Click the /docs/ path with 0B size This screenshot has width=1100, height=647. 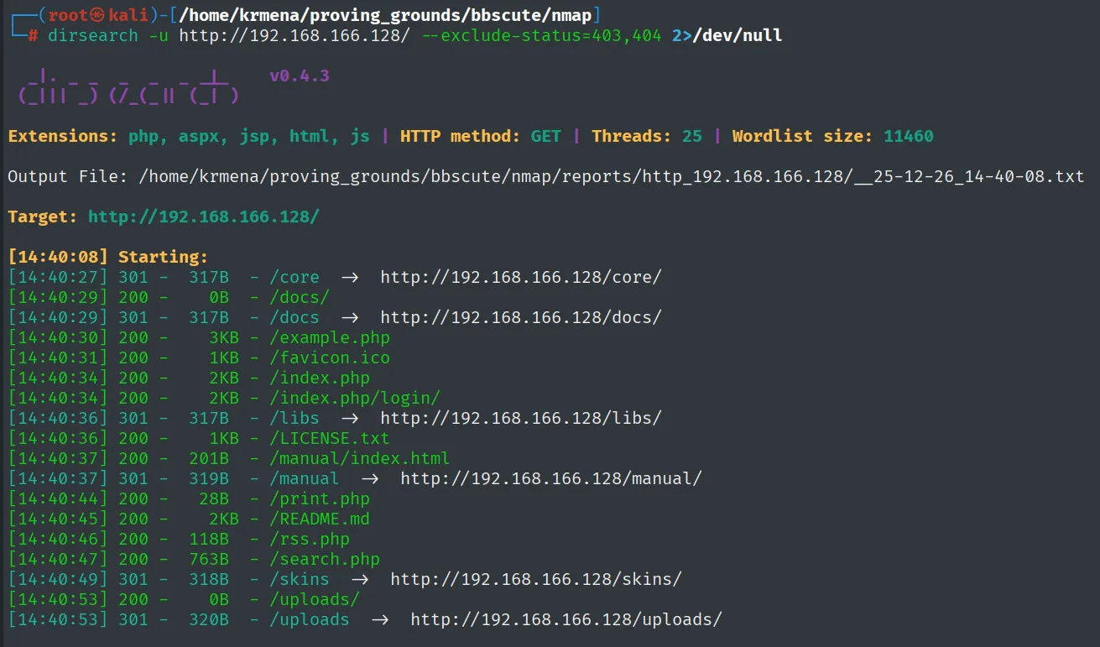tap(300, 297)
